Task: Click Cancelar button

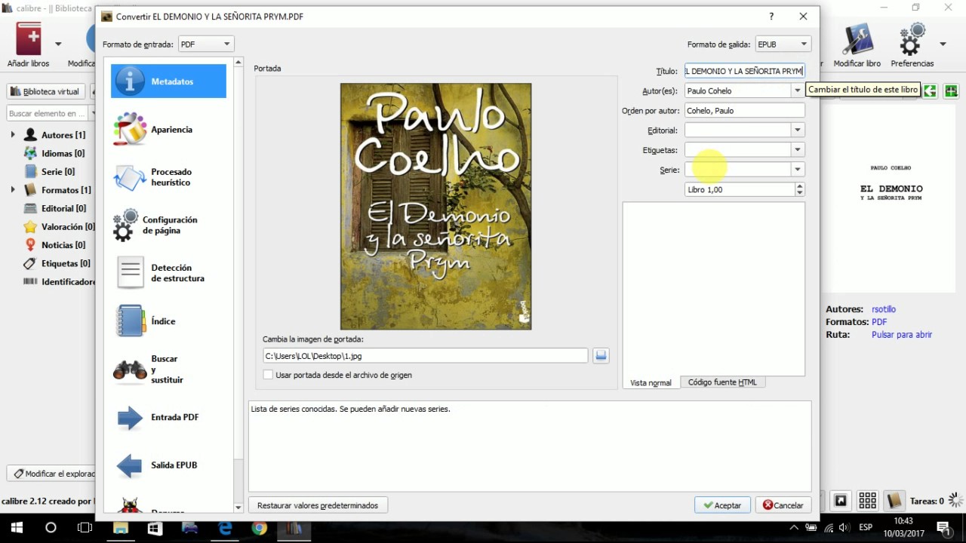Action: [x=783, y=505]
